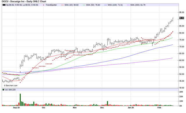Click the black OHLC legend swatch
The image size is (186, 113).
[4, 5]
